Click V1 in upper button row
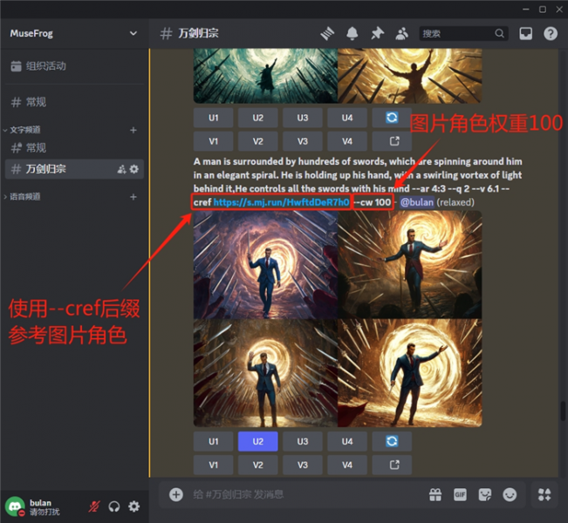 click(214, 141)
